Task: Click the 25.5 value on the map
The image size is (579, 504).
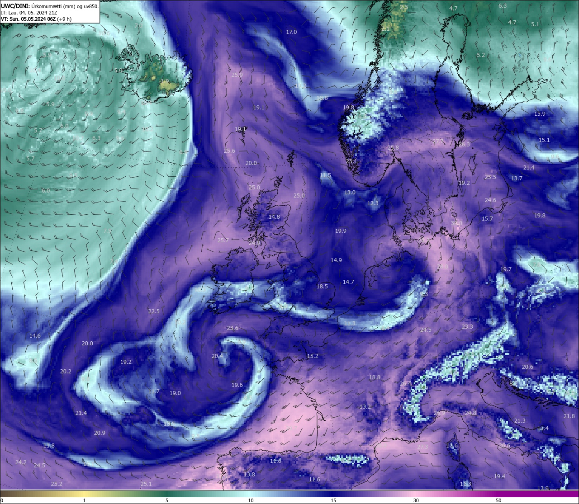Action: pyautogui.click(x=490, y=177)
